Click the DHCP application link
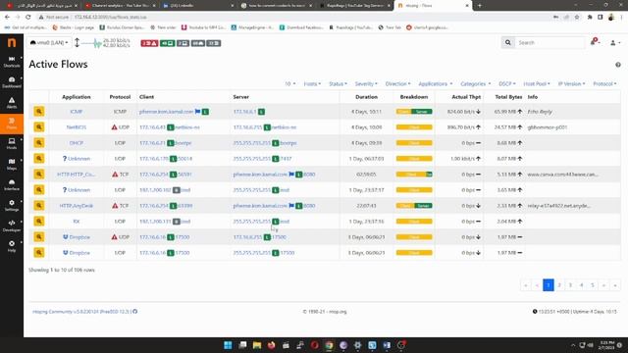Viewport: 628px width, 353px height. [77, 143]
